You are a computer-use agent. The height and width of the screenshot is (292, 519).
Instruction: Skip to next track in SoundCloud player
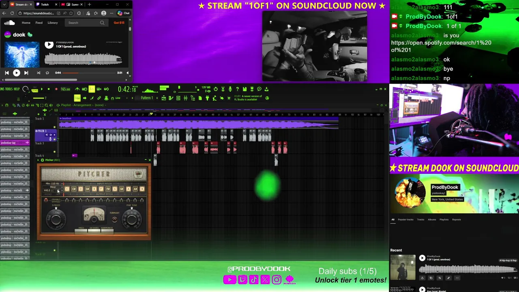(x=26, y=73)
